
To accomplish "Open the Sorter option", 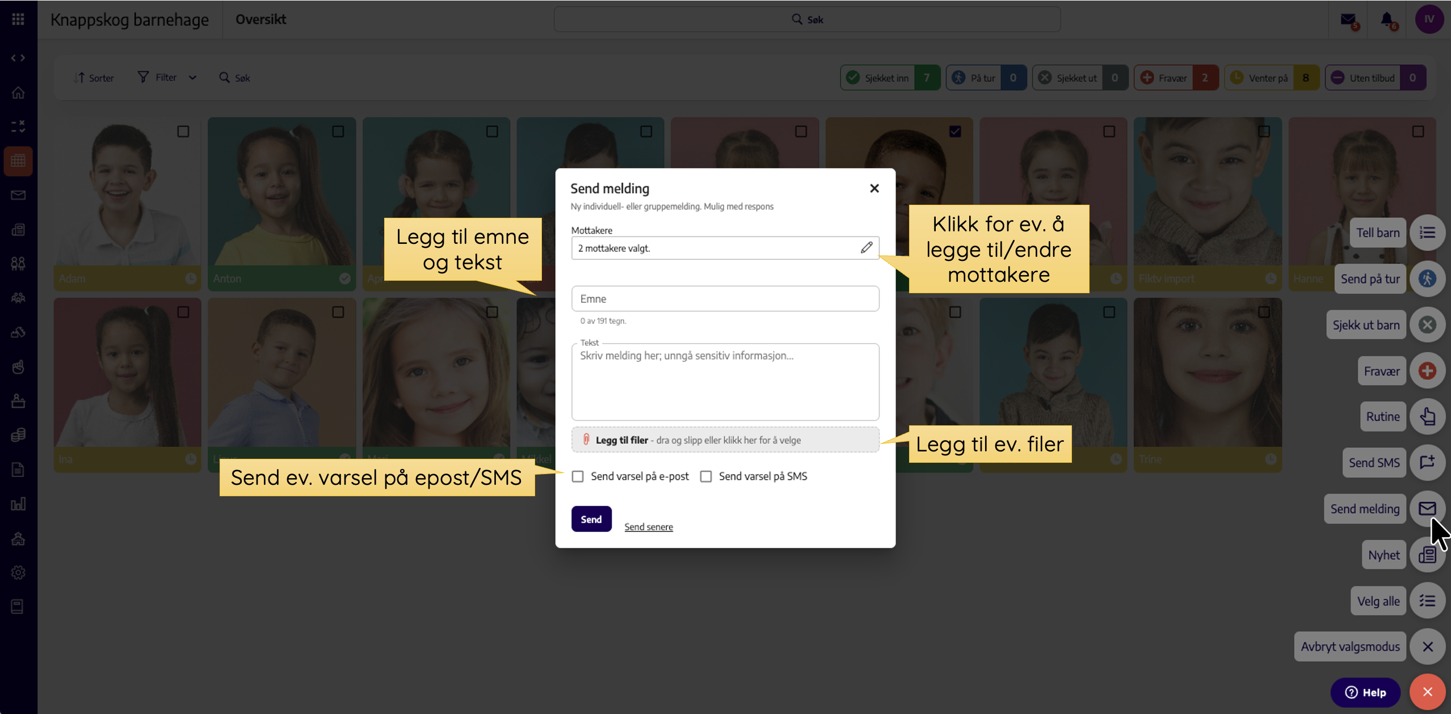I will point(94,78).
